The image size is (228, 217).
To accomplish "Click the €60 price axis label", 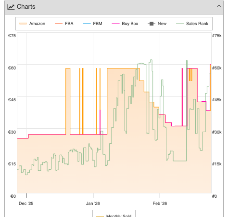I will [12, 68].
